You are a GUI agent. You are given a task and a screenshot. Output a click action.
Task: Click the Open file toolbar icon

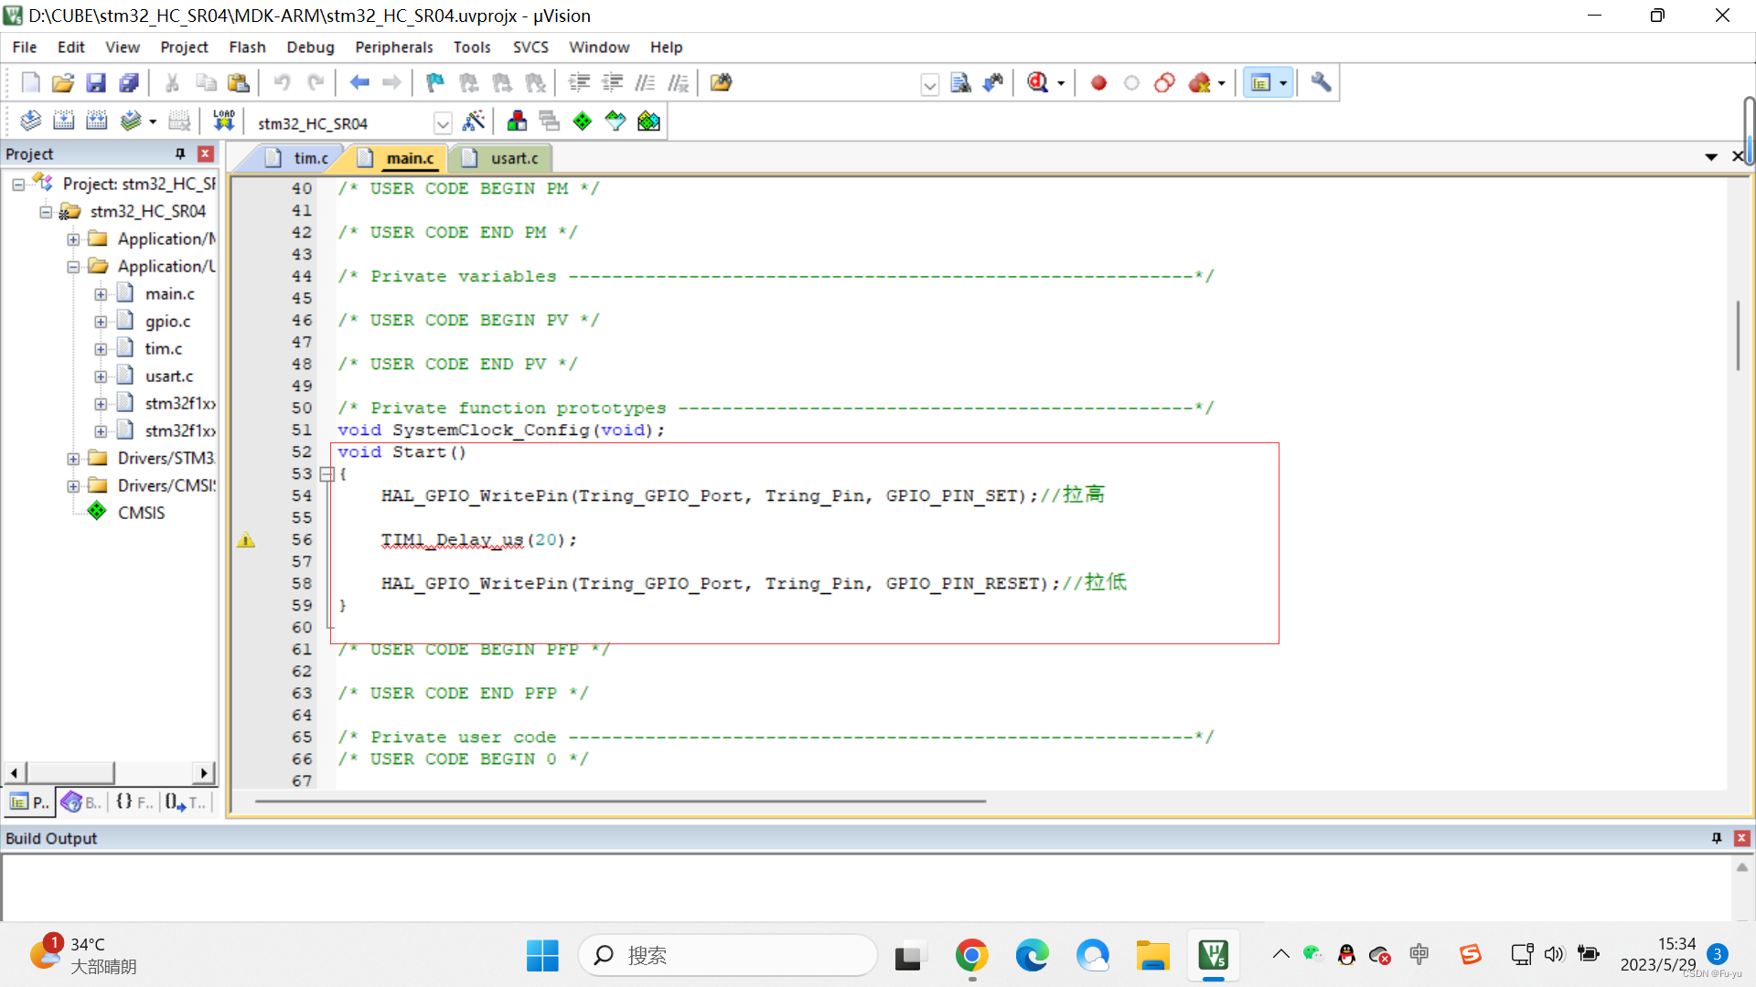click(x=63, y=83)
